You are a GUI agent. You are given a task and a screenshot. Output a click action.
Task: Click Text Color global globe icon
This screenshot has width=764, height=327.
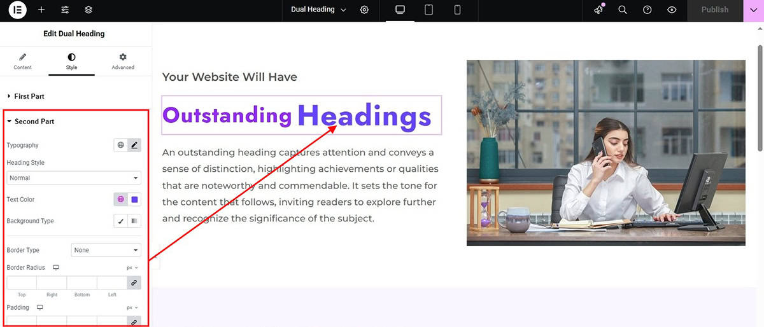click(120, 199)
